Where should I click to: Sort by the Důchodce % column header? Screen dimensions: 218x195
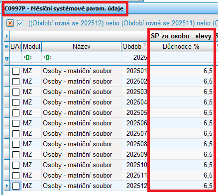point(181,47)
